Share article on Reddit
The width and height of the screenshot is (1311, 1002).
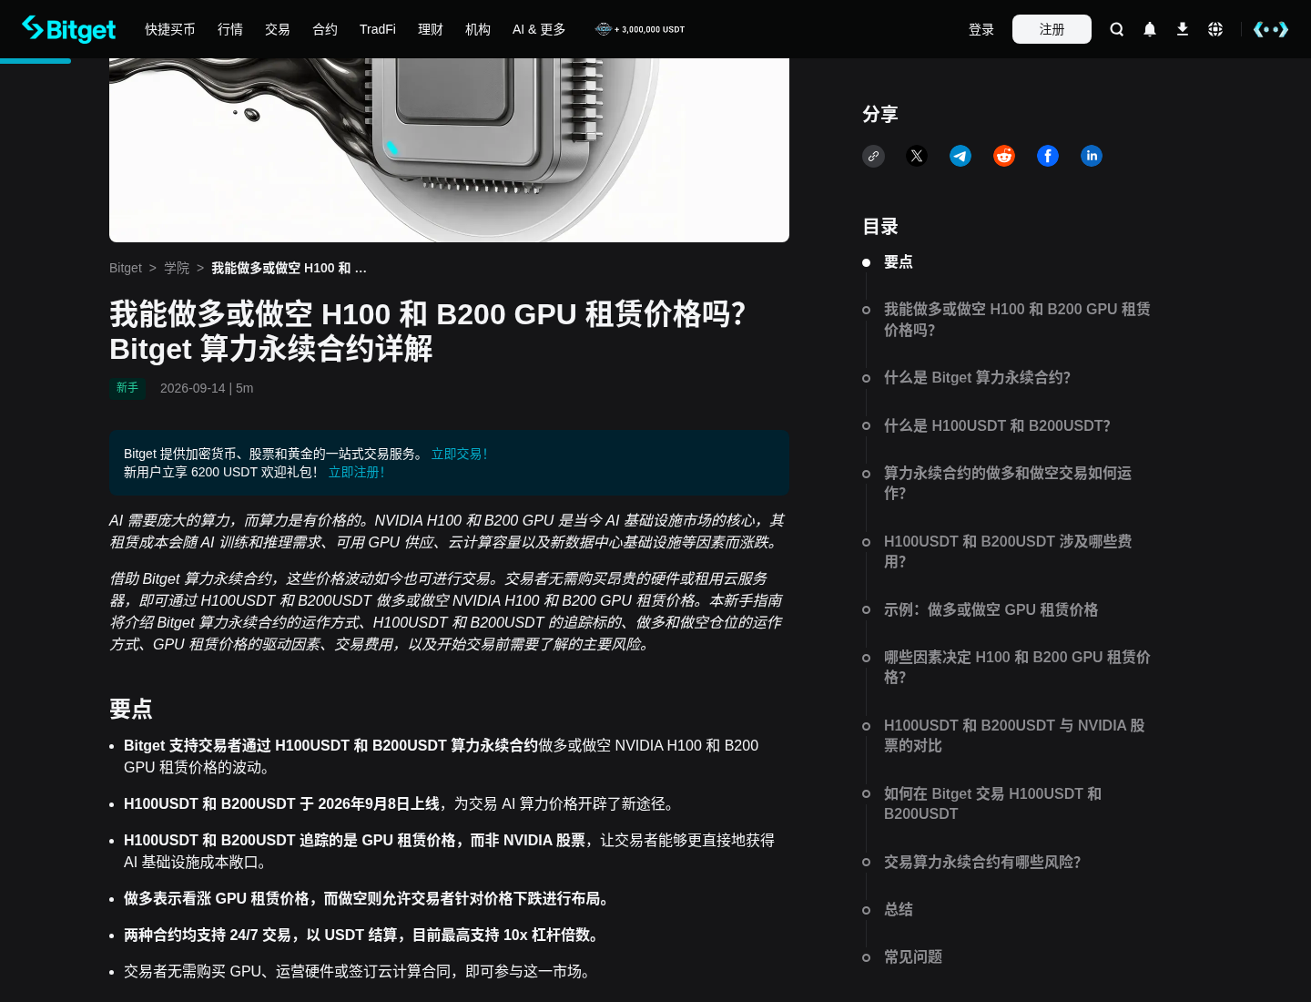pyautogui.click(x=1004, y=156)
